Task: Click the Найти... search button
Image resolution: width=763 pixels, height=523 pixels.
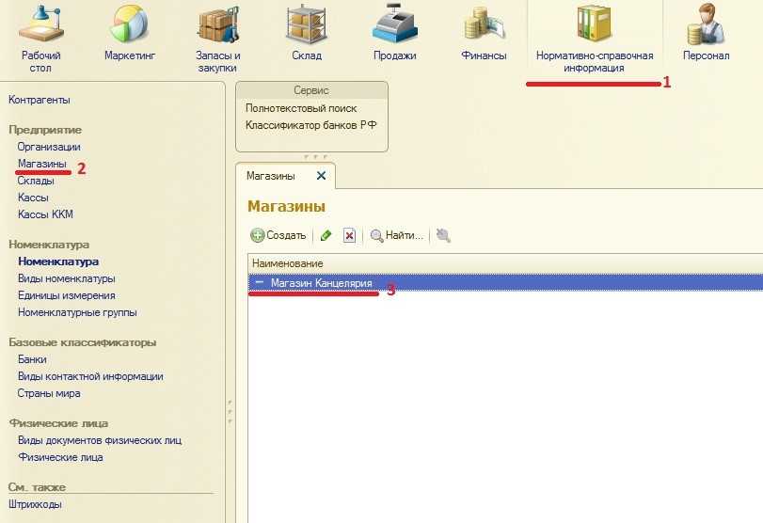Action: click(x=397, y=236)
